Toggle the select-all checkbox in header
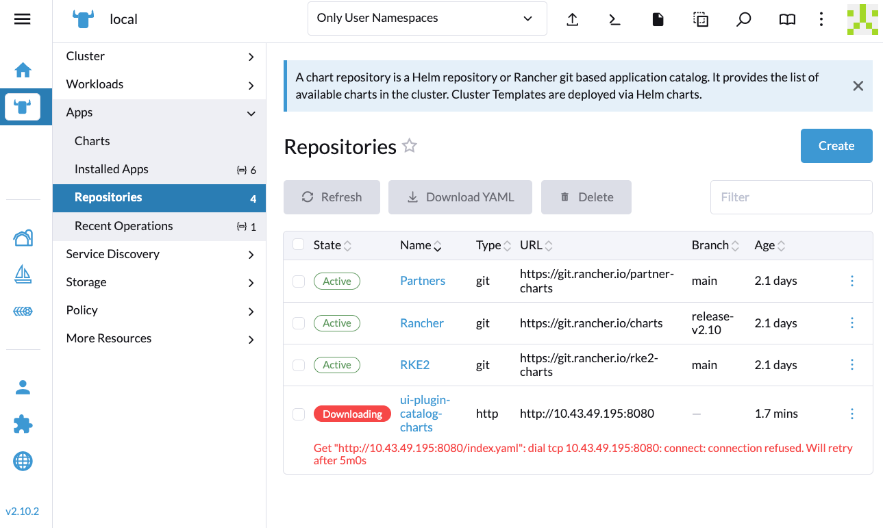Viewport: 883px width, 528px height. pos(299,244)
